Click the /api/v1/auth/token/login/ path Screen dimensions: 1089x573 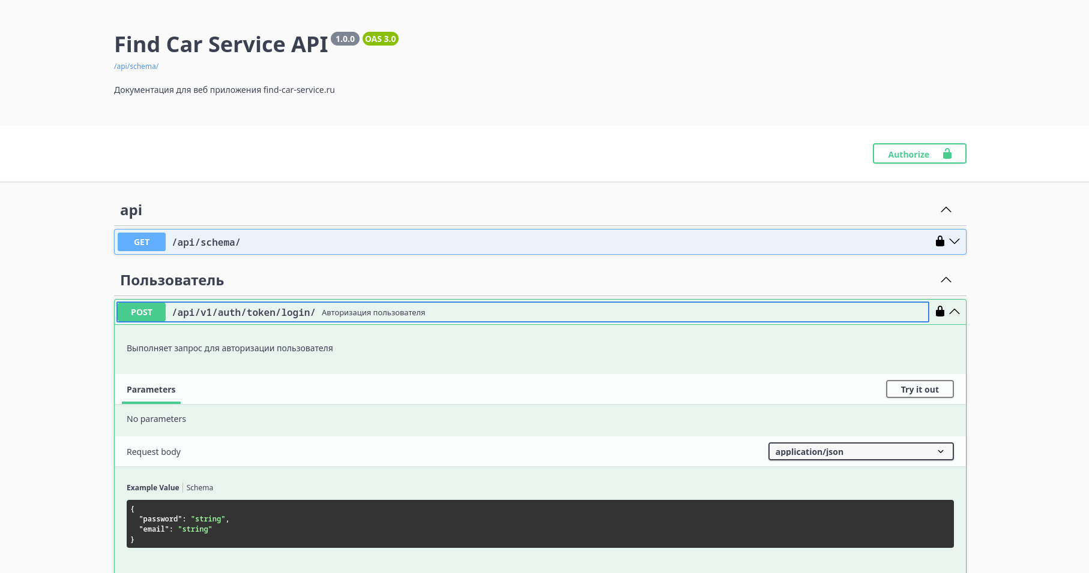[x=244, y=312]
